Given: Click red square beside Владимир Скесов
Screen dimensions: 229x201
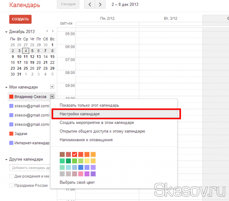Looking at the screenshot, I should 11,96.
